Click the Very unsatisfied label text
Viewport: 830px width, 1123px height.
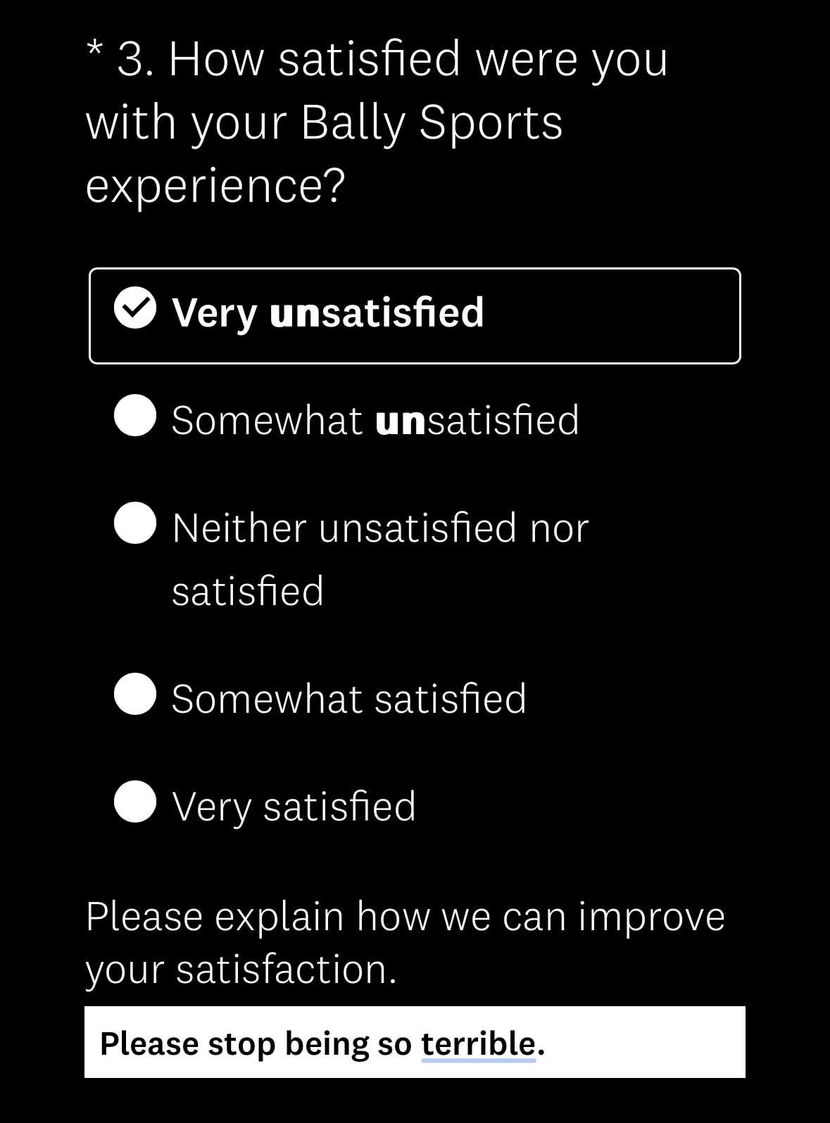(327, 312)
